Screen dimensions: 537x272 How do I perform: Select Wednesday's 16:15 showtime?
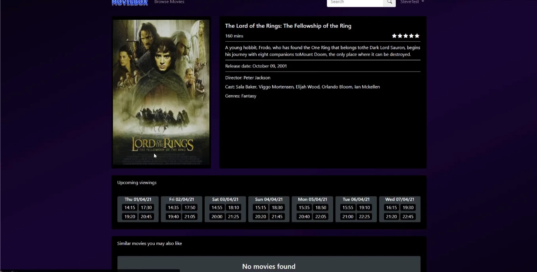click(x=391, y=208)
